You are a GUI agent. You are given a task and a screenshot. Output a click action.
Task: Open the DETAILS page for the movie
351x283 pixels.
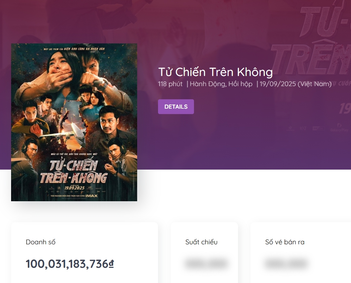coord(176,106)
